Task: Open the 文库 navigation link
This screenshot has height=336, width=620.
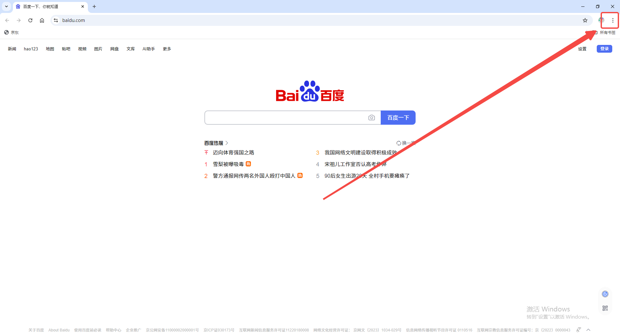Action: (131, 49)
